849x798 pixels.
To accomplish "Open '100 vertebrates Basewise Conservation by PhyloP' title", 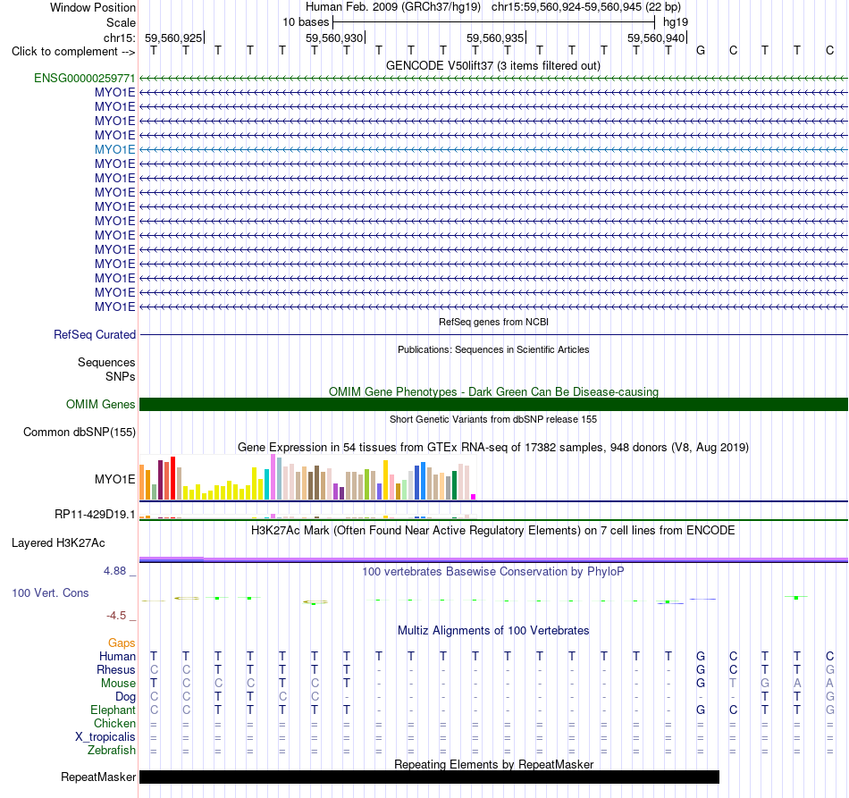I will 493,571.
